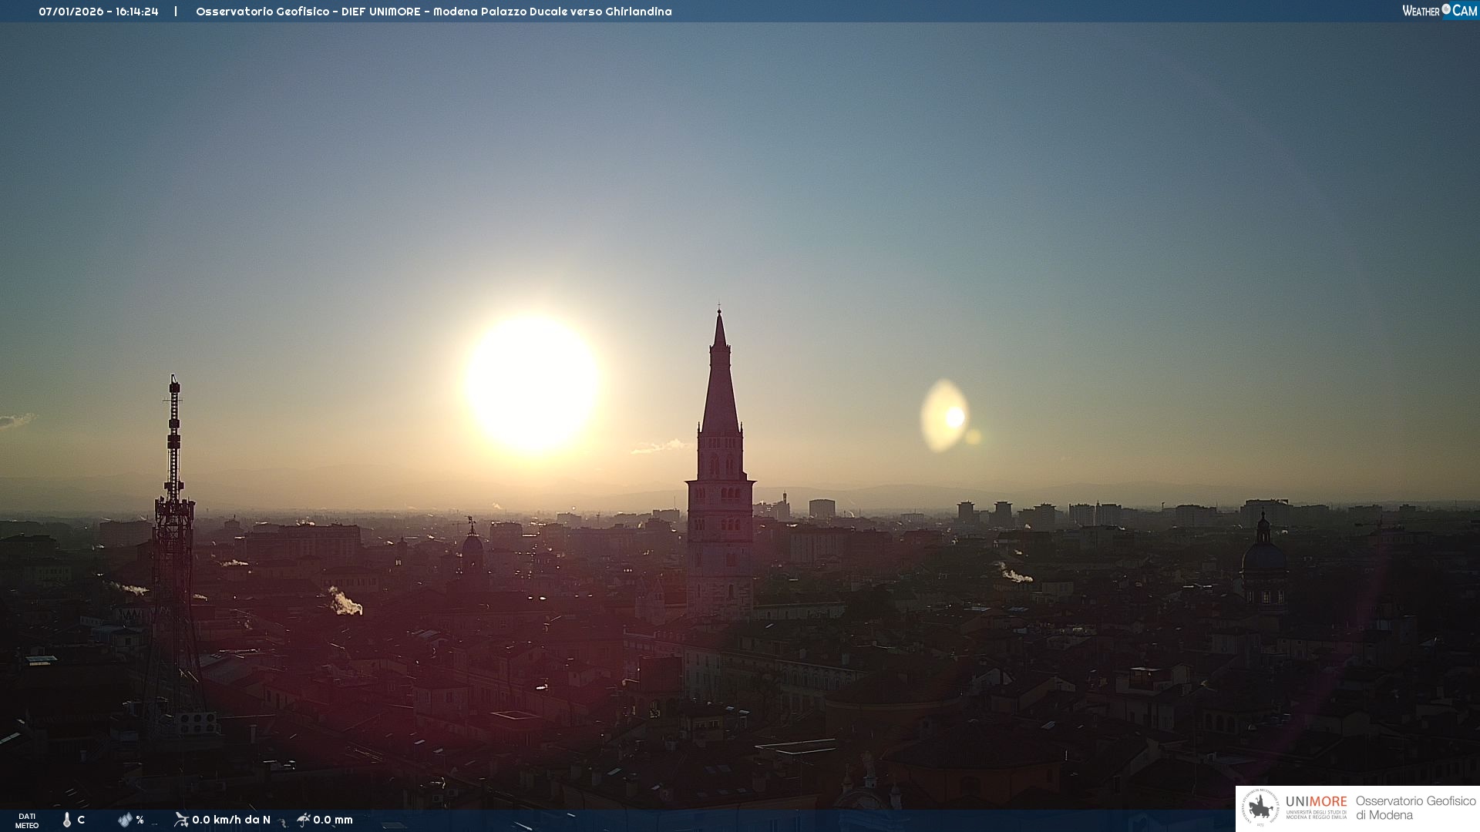1480x832 pixels.
Task: Click the 0.0 mm rainfall reading
Action: (333, 820)
